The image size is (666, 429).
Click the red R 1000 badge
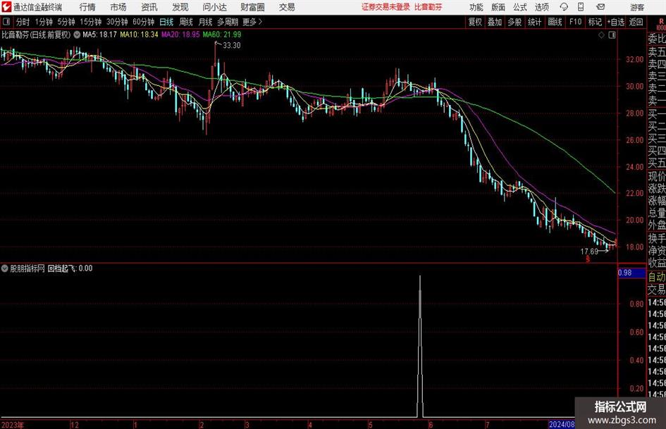click(661, 24)
